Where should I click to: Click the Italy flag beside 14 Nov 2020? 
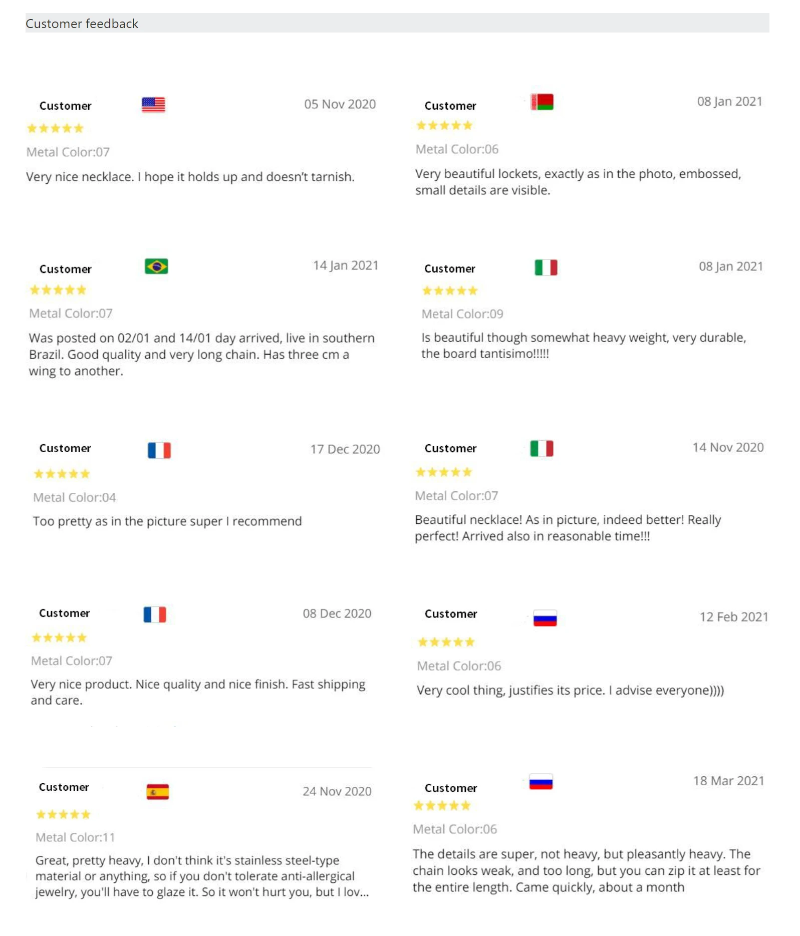tap(542, 448)
